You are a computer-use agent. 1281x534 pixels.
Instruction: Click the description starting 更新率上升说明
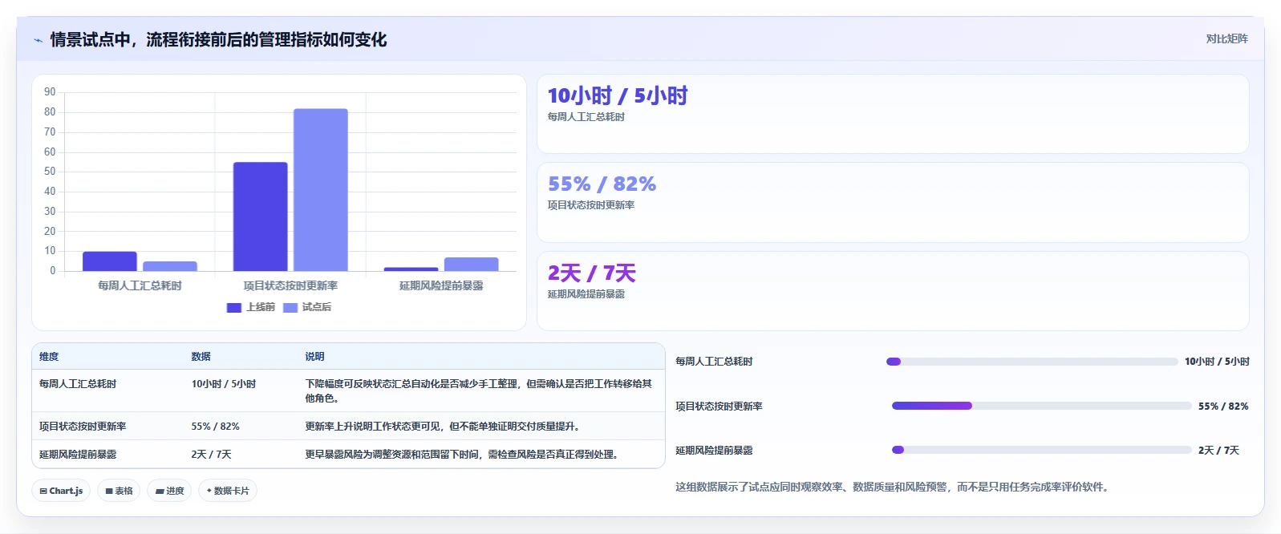click(x=443, y=427)
